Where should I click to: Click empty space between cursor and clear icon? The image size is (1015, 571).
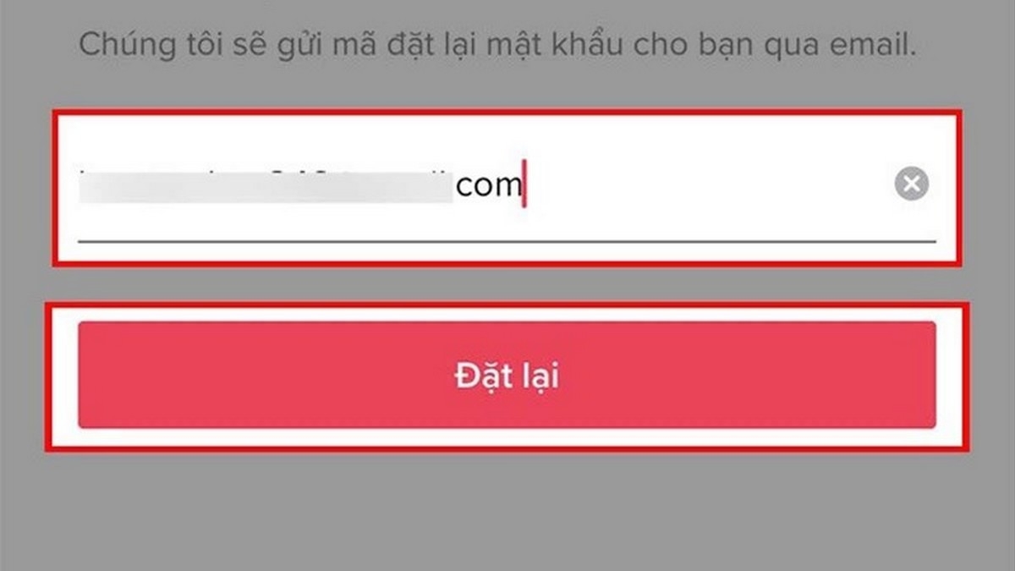click(x=710, y=184)
